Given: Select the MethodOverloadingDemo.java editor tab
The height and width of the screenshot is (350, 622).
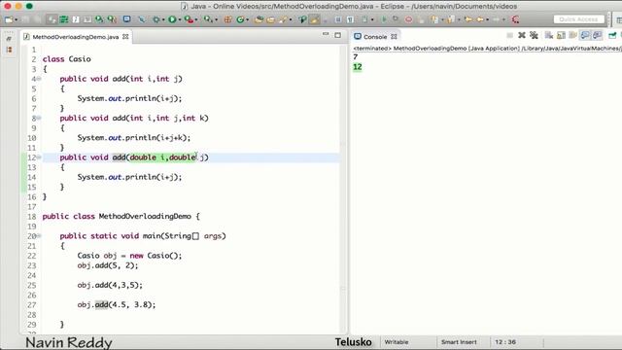Looking at the screenshot, I should pyautogui.click(x=76, y=37).
